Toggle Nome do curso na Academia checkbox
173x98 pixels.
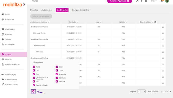click(34, 78)
